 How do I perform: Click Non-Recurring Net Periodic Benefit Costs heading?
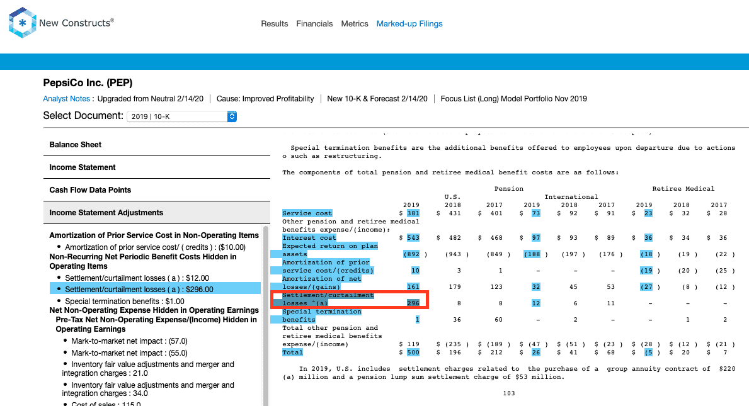click(x=143, y=261)
